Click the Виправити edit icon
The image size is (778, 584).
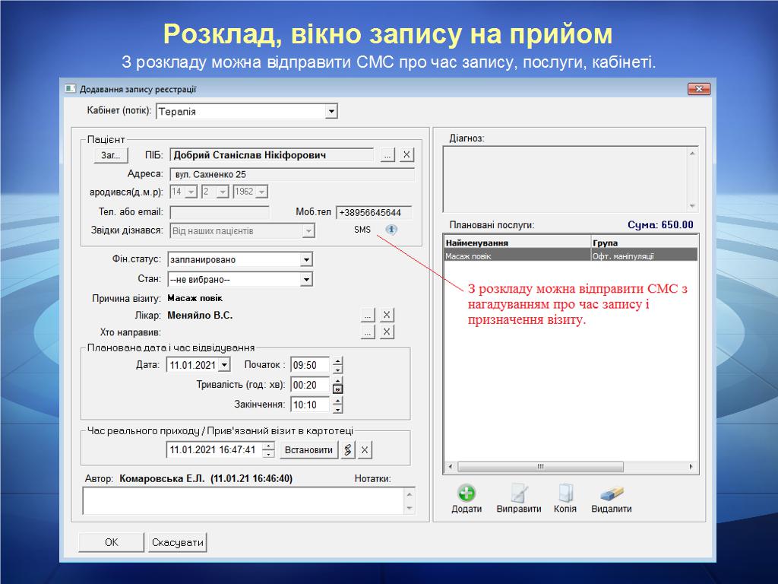519,493
